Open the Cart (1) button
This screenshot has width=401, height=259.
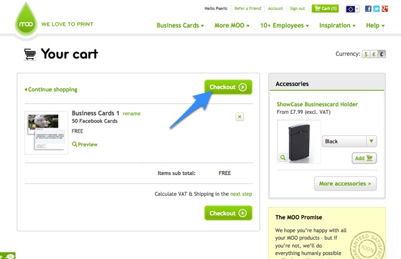click(x=325, y=8)
